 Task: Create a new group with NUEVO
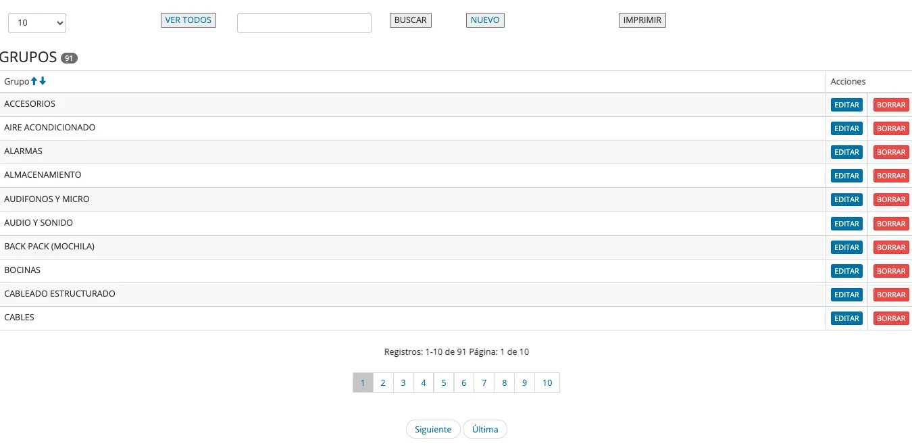[485, 20]
